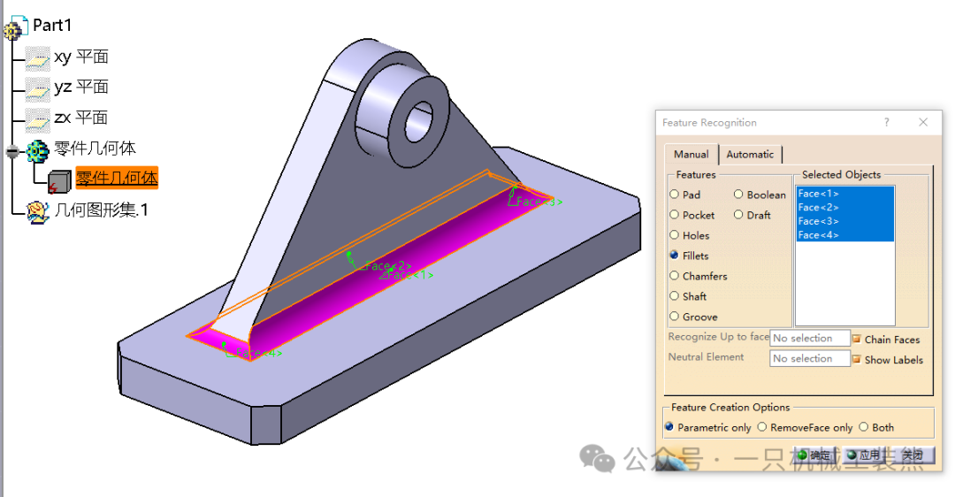Choose the Pad feature radio button

click(x=674, y=195)
